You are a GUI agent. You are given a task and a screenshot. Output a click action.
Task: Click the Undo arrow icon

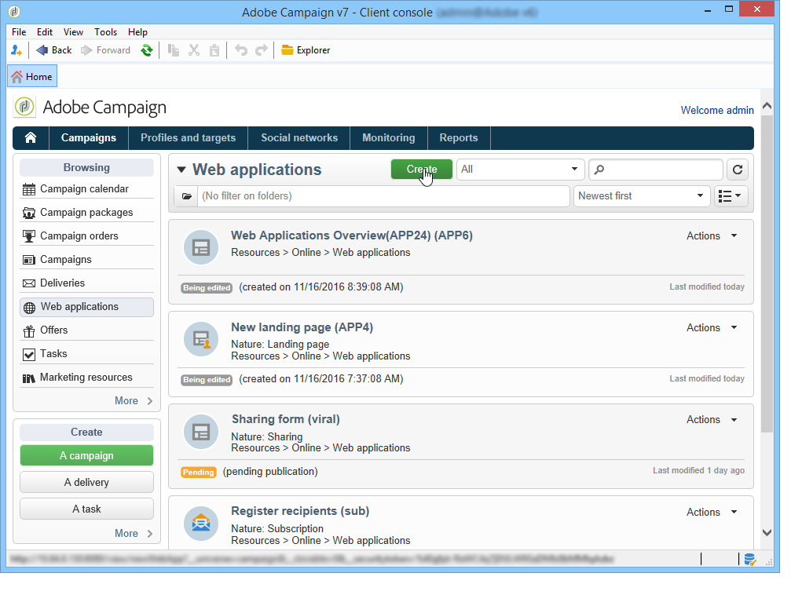(241, 50)
